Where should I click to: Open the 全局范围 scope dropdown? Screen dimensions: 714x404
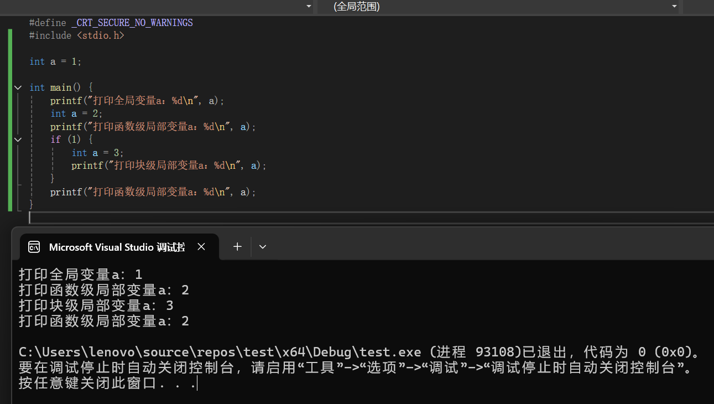[x=674, y=7]
